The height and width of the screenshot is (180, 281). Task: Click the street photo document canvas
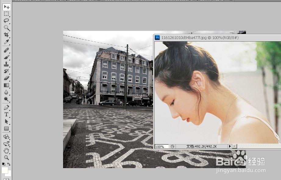(108, 99)
